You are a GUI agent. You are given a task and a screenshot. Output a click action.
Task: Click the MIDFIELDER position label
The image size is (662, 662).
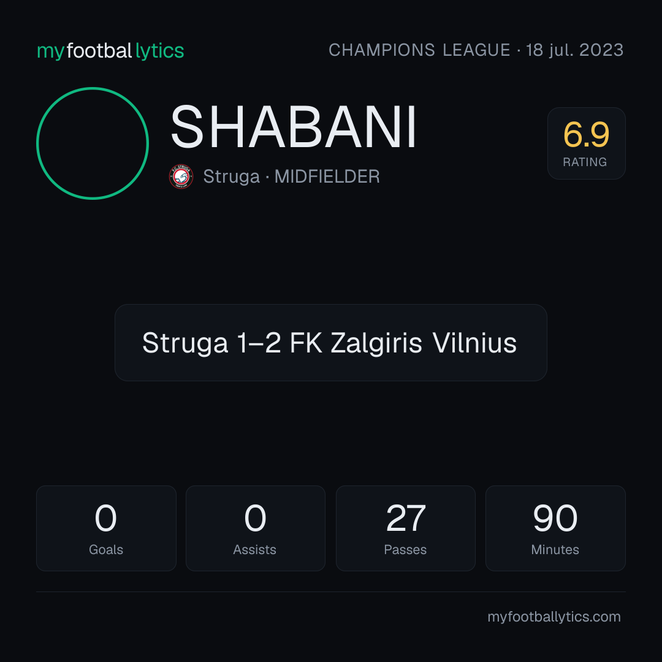point(327,177)
